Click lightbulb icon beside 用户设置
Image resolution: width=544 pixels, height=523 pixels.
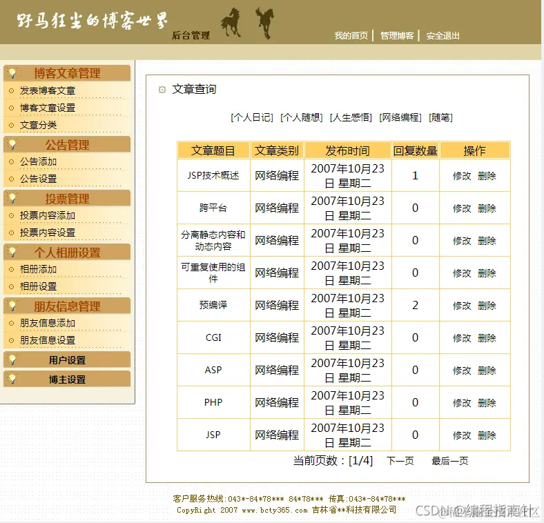(13, 359)
